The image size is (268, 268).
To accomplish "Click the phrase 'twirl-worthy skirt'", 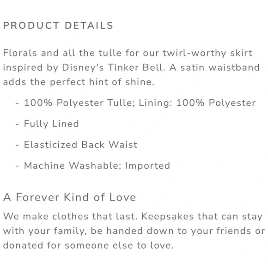I will point(207,53).
